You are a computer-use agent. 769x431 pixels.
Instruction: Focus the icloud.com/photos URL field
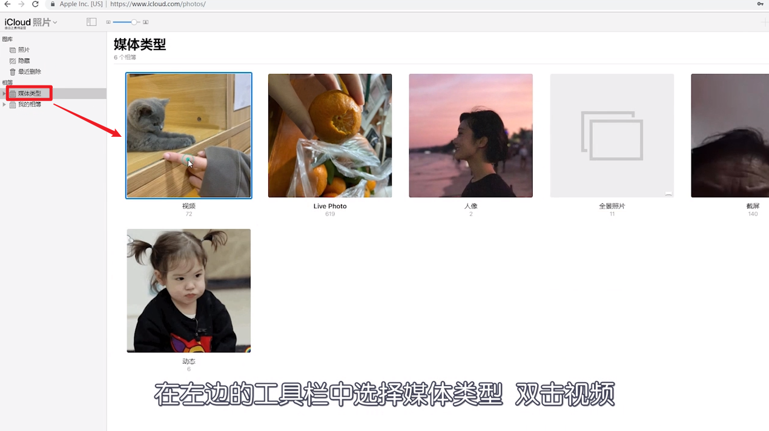158,4
